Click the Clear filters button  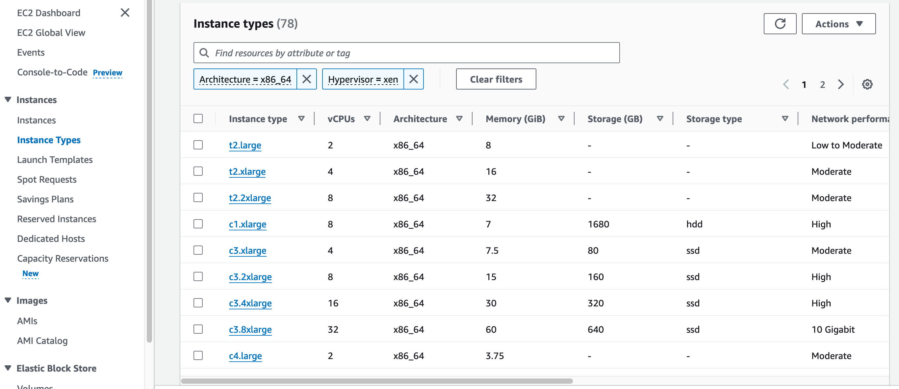tap(496, 79)
